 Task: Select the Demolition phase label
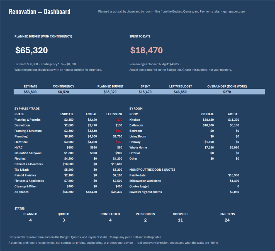(x=22, y=125)
